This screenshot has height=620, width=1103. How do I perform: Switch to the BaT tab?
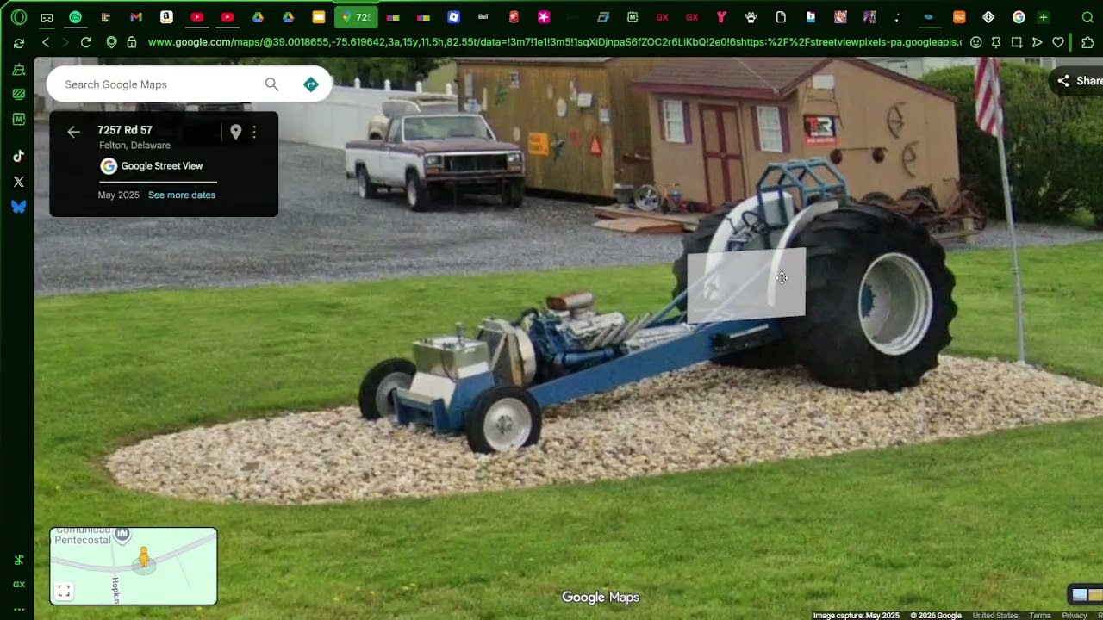[x=483, y=17]
